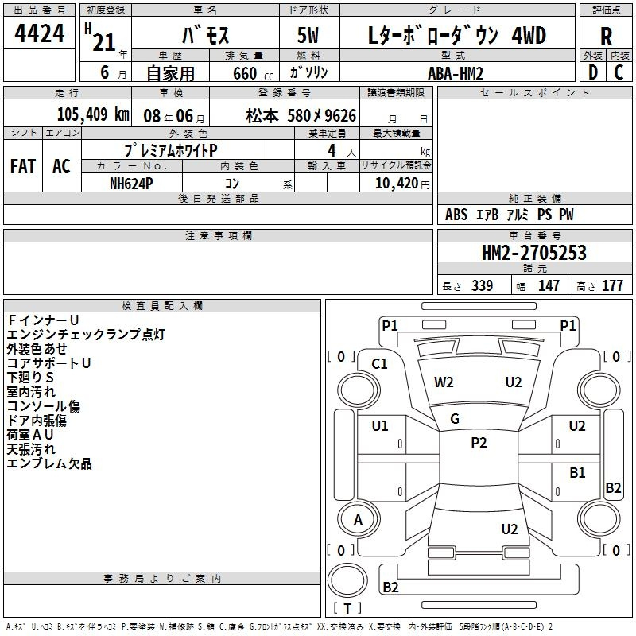Click the セールスポイント header

[534, 92]
